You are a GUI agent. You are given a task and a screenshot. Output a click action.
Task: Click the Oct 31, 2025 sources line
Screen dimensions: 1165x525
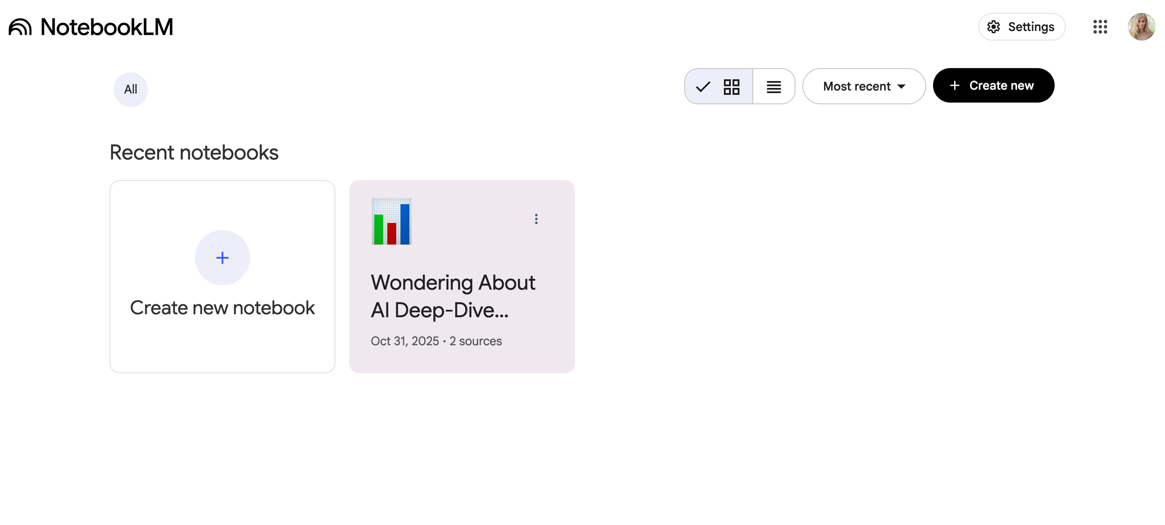point(436,341)
